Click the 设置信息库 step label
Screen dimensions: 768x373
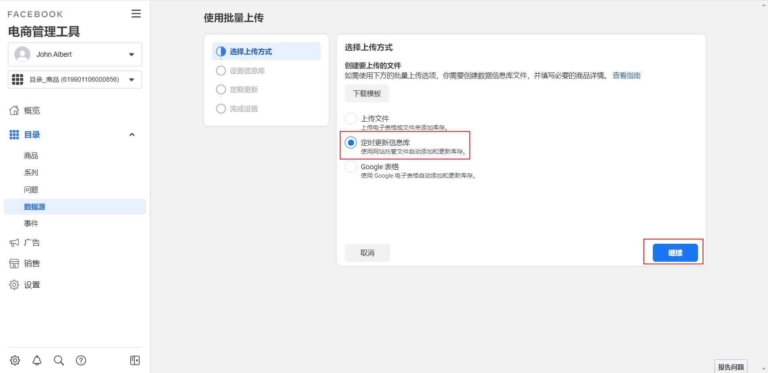point(247,71)
